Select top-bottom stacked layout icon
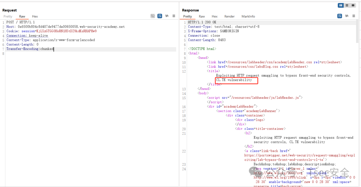 tap(347, 5)
